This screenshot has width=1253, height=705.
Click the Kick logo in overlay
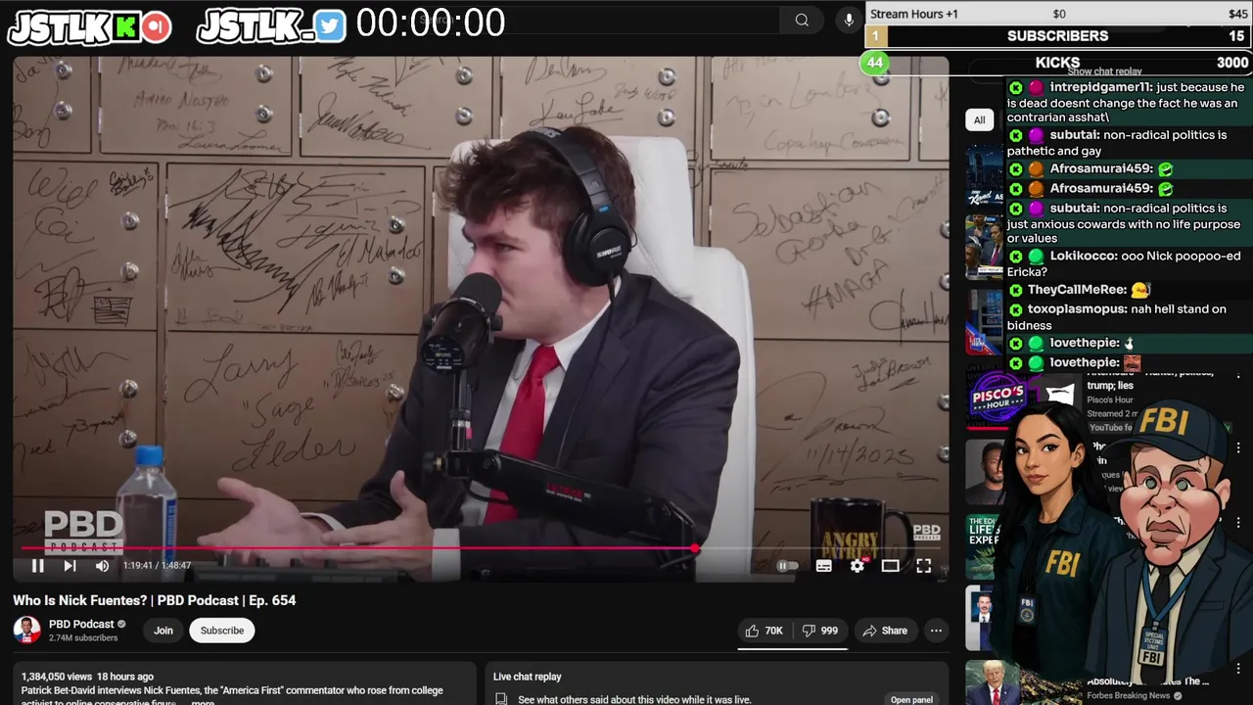(x=126, y=27)
